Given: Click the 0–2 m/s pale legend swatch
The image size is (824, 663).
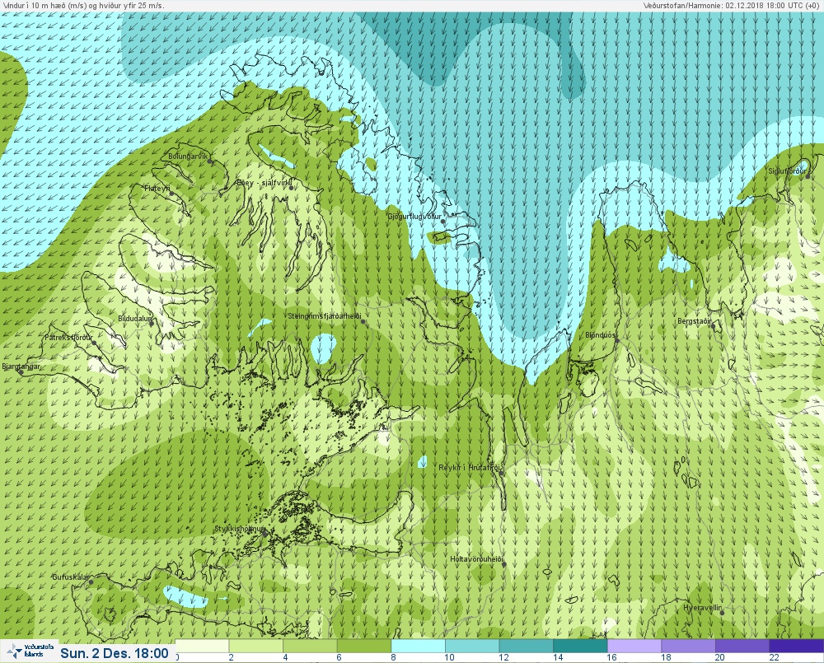Looking at the screenshot, I should pyautogui.click(x=203, y=646).
